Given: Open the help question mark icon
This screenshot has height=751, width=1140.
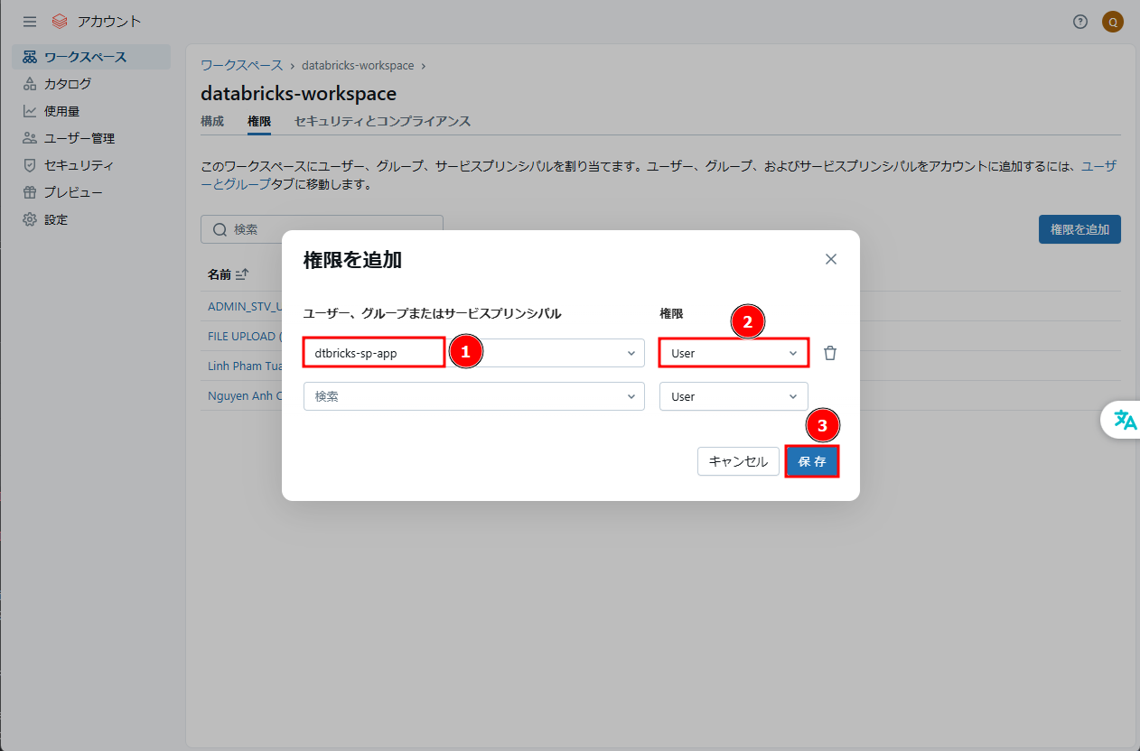Looking at the screenshot, I should [x=1080, y=22].
